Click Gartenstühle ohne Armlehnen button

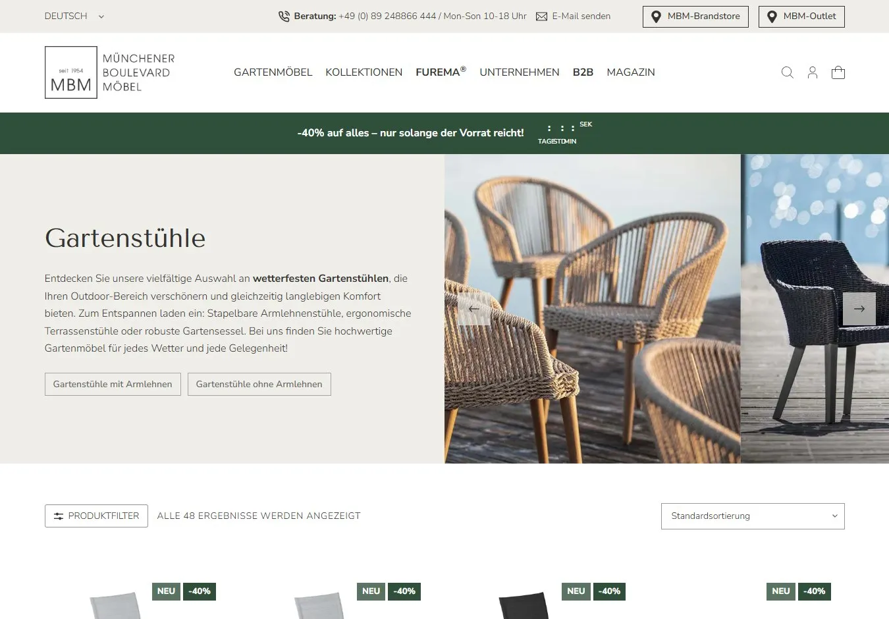tap(259, 385)
